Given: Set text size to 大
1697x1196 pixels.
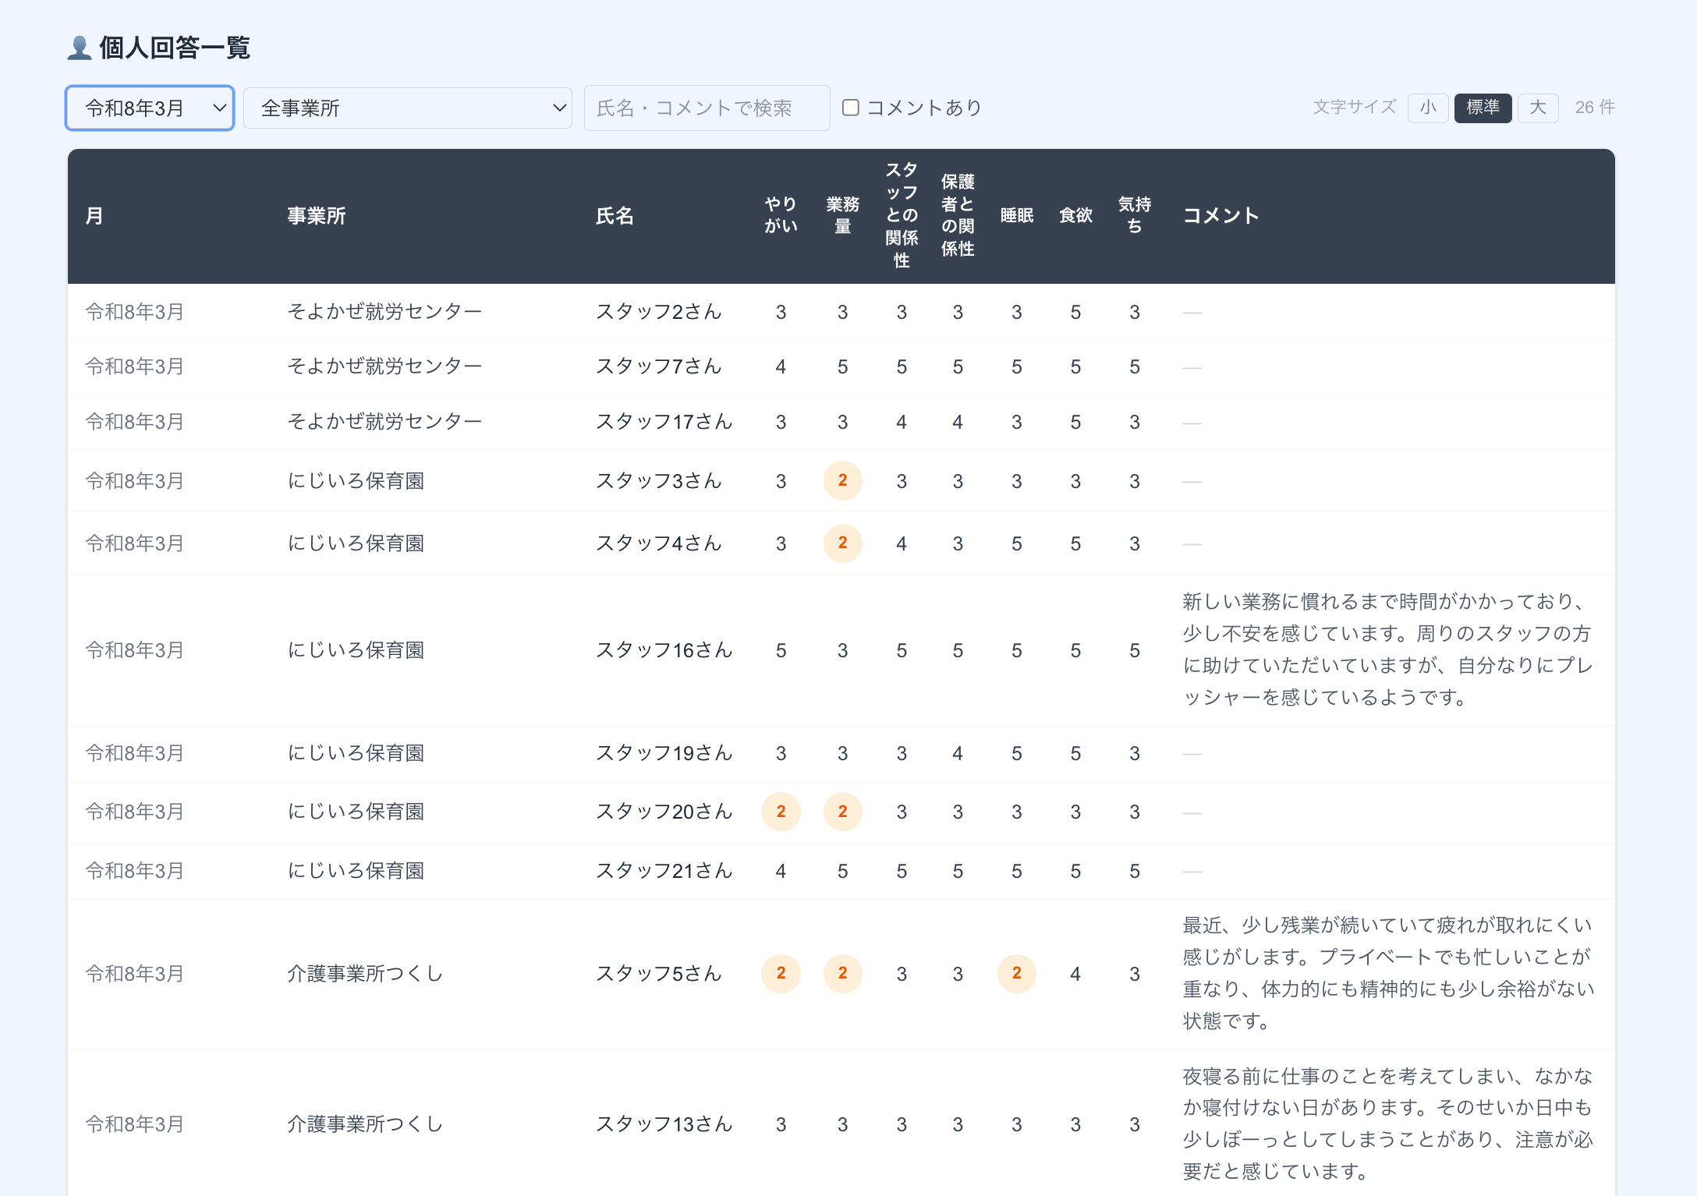Looking at the screenshot, I should (1537, 108).
